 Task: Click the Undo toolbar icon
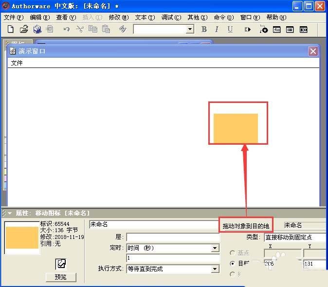click(67, 29)
